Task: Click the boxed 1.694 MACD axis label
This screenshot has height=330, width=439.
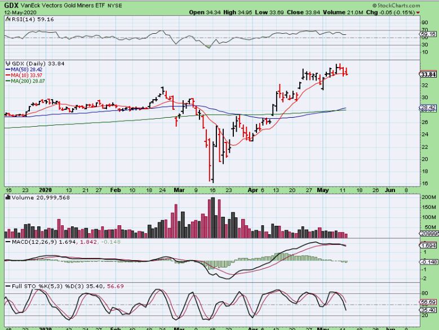Action: pos(428,246)
